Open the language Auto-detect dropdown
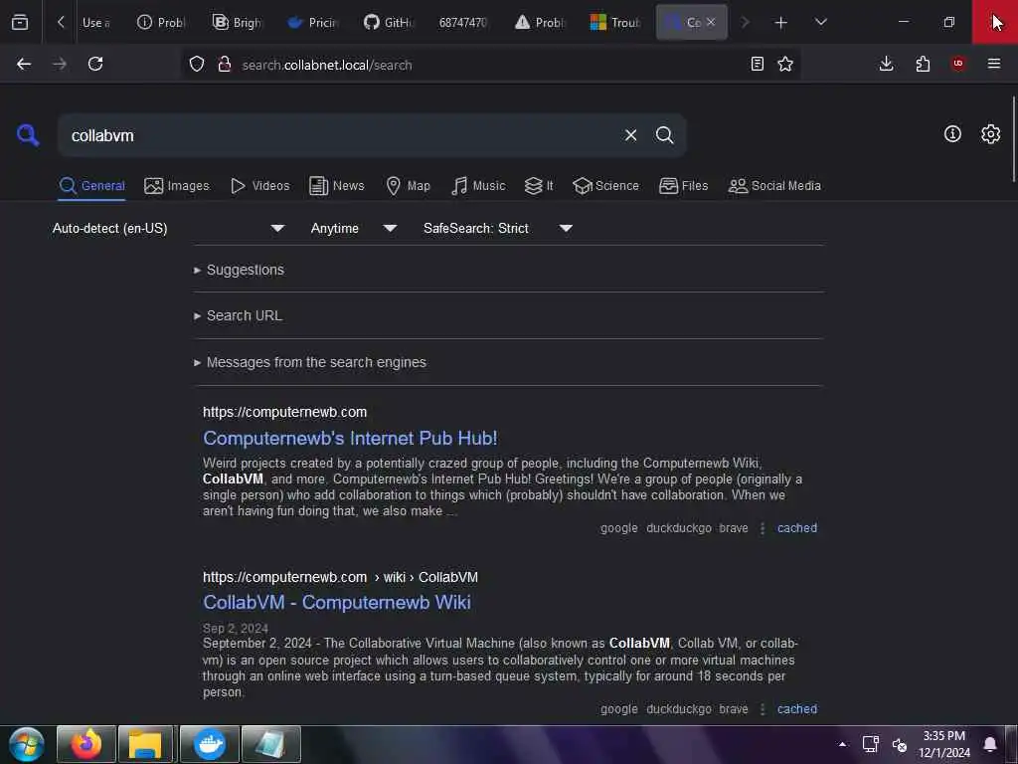Image resolution: width=1018 pixels, height=764 pixels. coord(168,228)
